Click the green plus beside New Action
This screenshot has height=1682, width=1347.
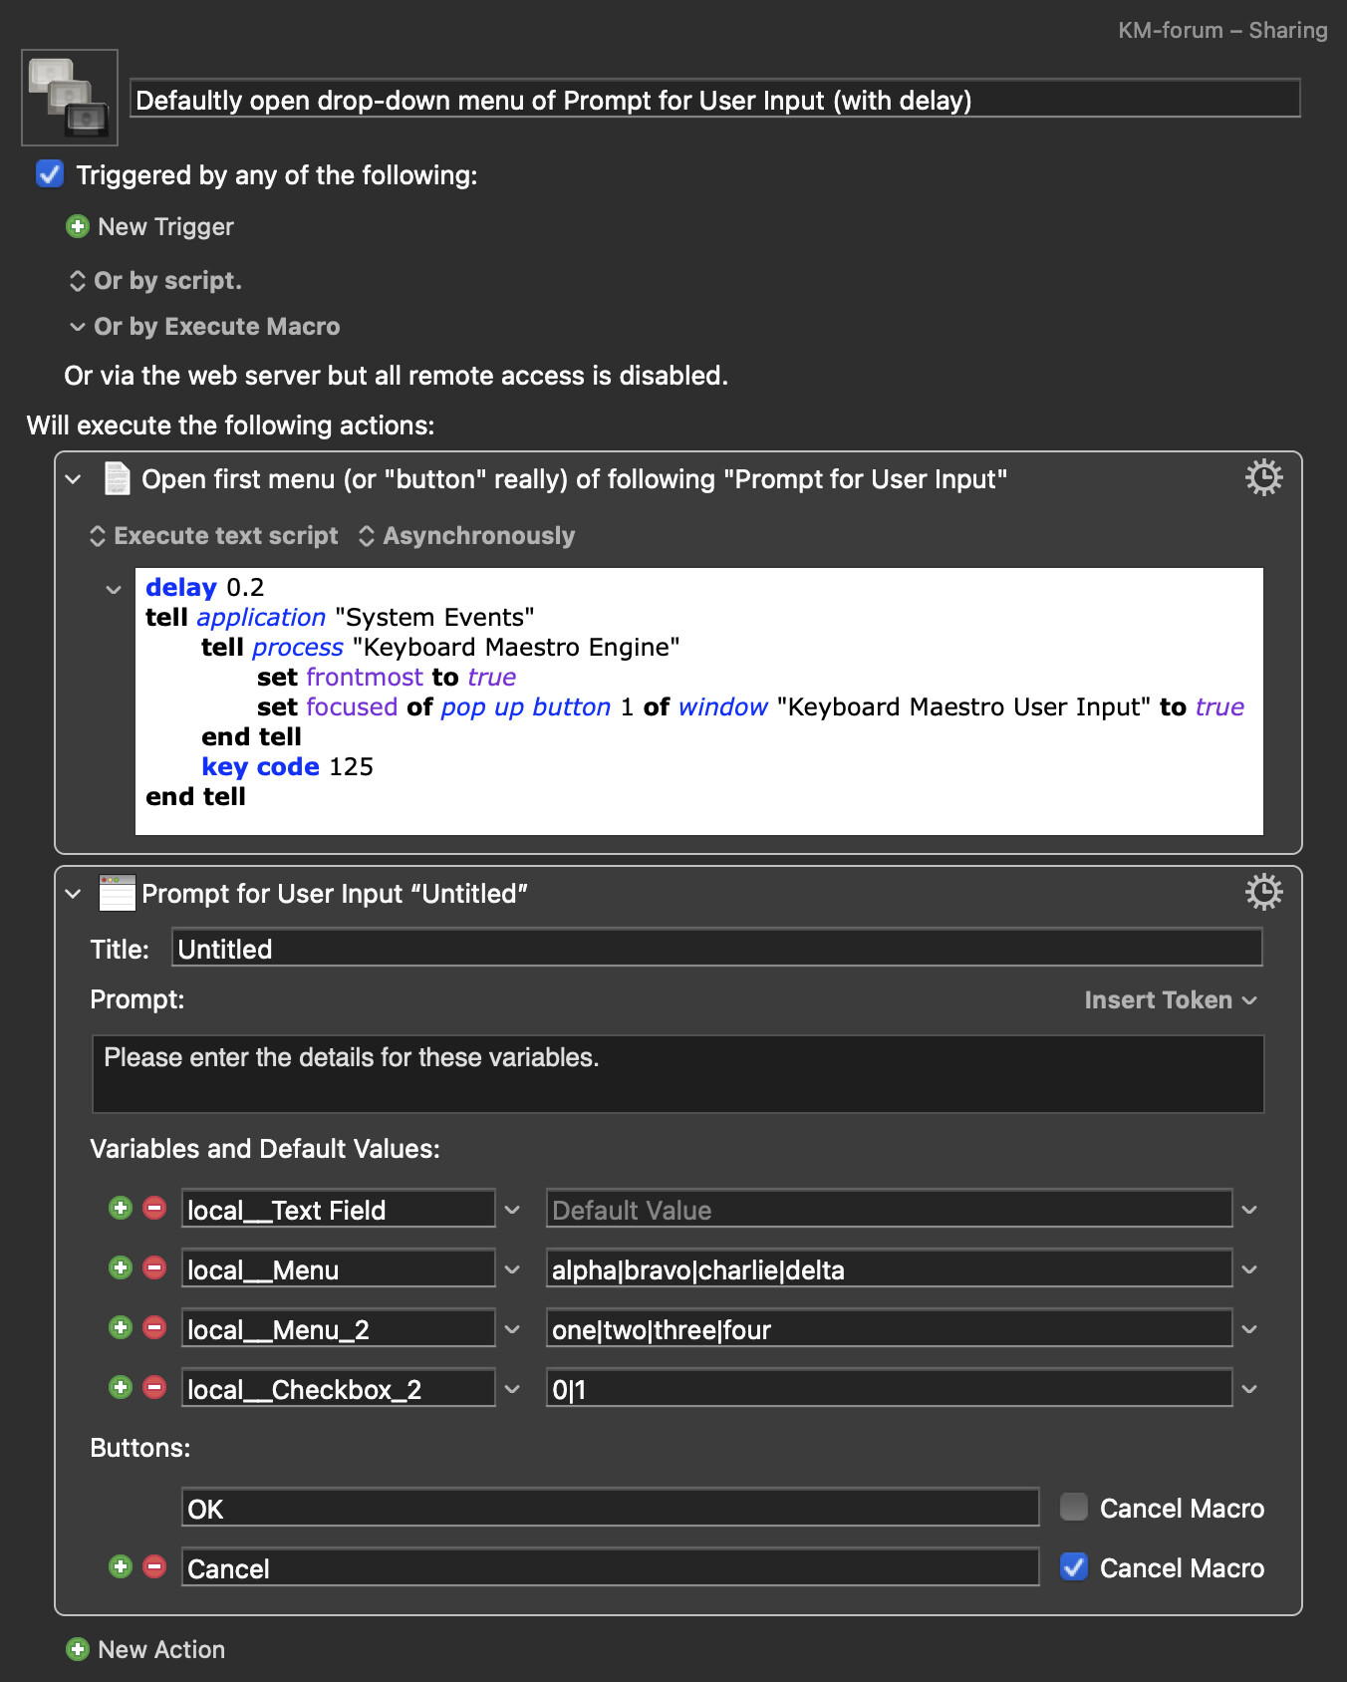point(77,1650)
